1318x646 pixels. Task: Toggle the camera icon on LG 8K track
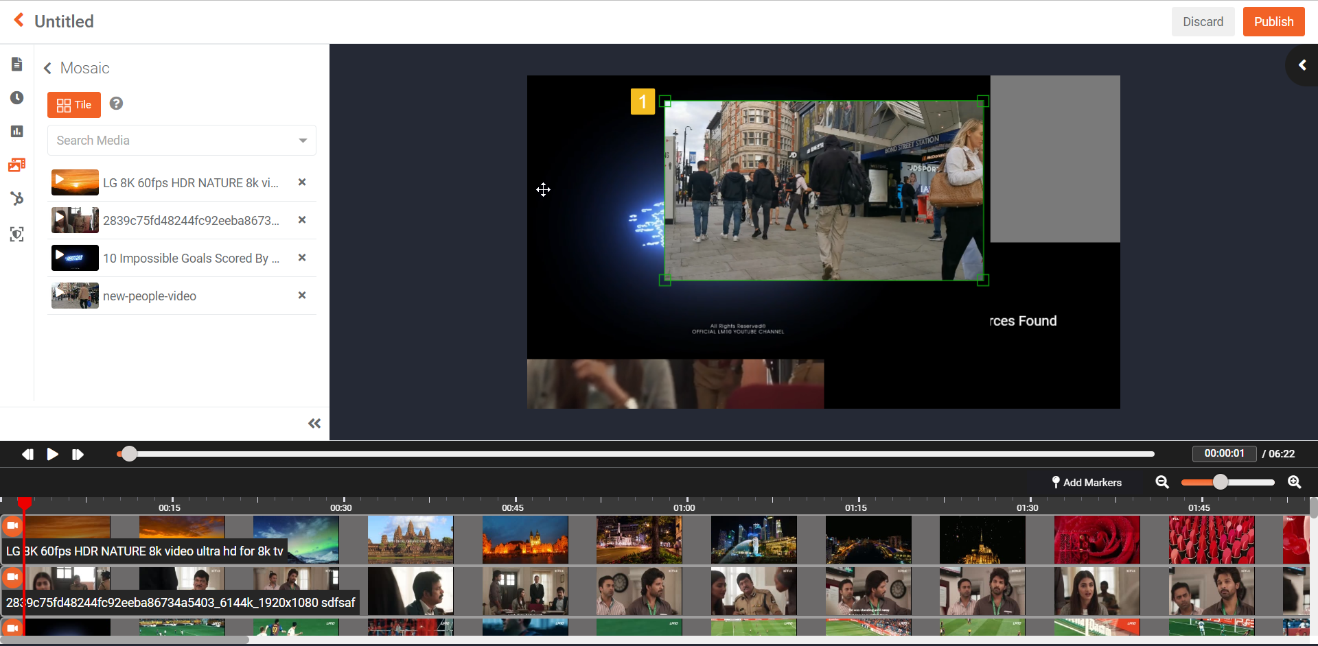[12, 526]
